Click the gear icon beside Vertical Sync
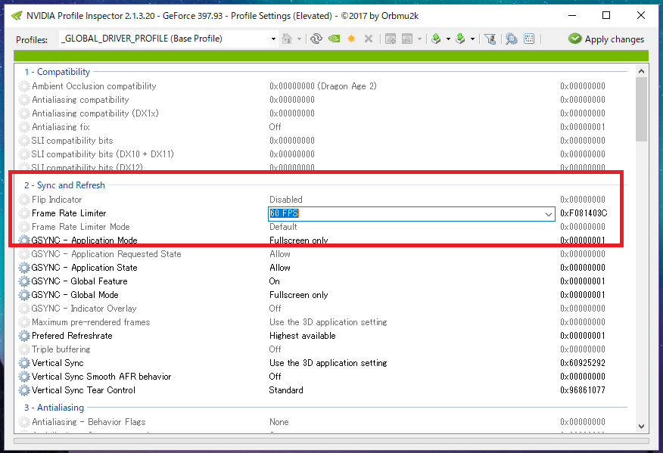 [24, 363]
